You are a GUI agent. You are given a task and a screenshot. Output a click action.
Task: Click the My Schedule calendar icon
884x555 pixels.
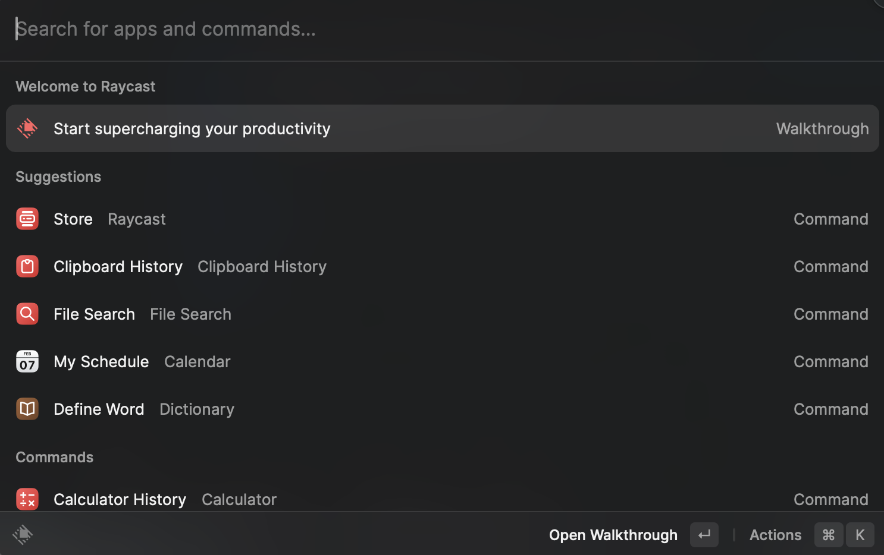click(x=27, y=361)
